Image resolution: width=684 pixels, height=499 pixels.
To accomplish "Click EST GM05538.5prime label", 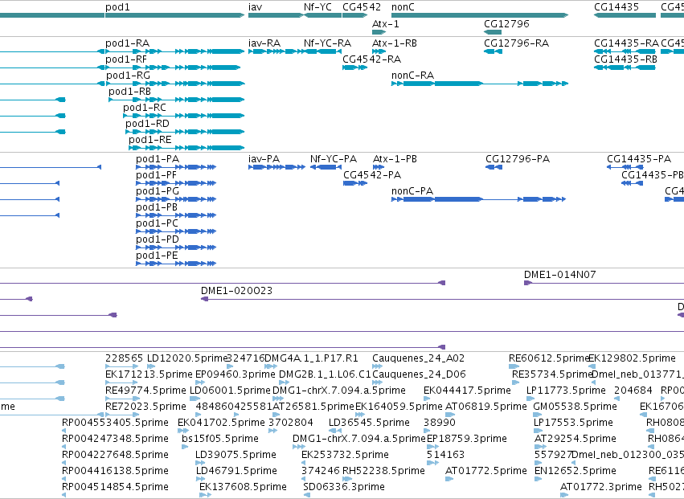I will pos(575,406).
